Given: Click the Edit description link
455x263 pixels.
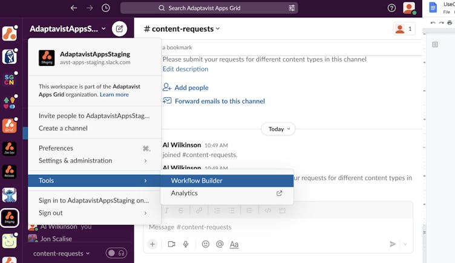Looking at the screenshot, I should click(x=185, y=69).
